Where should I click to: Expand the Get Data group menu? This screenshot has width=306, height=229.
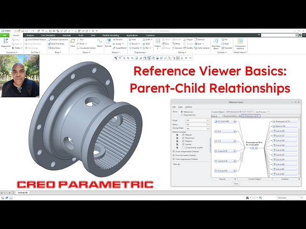(x=35, y=52)
